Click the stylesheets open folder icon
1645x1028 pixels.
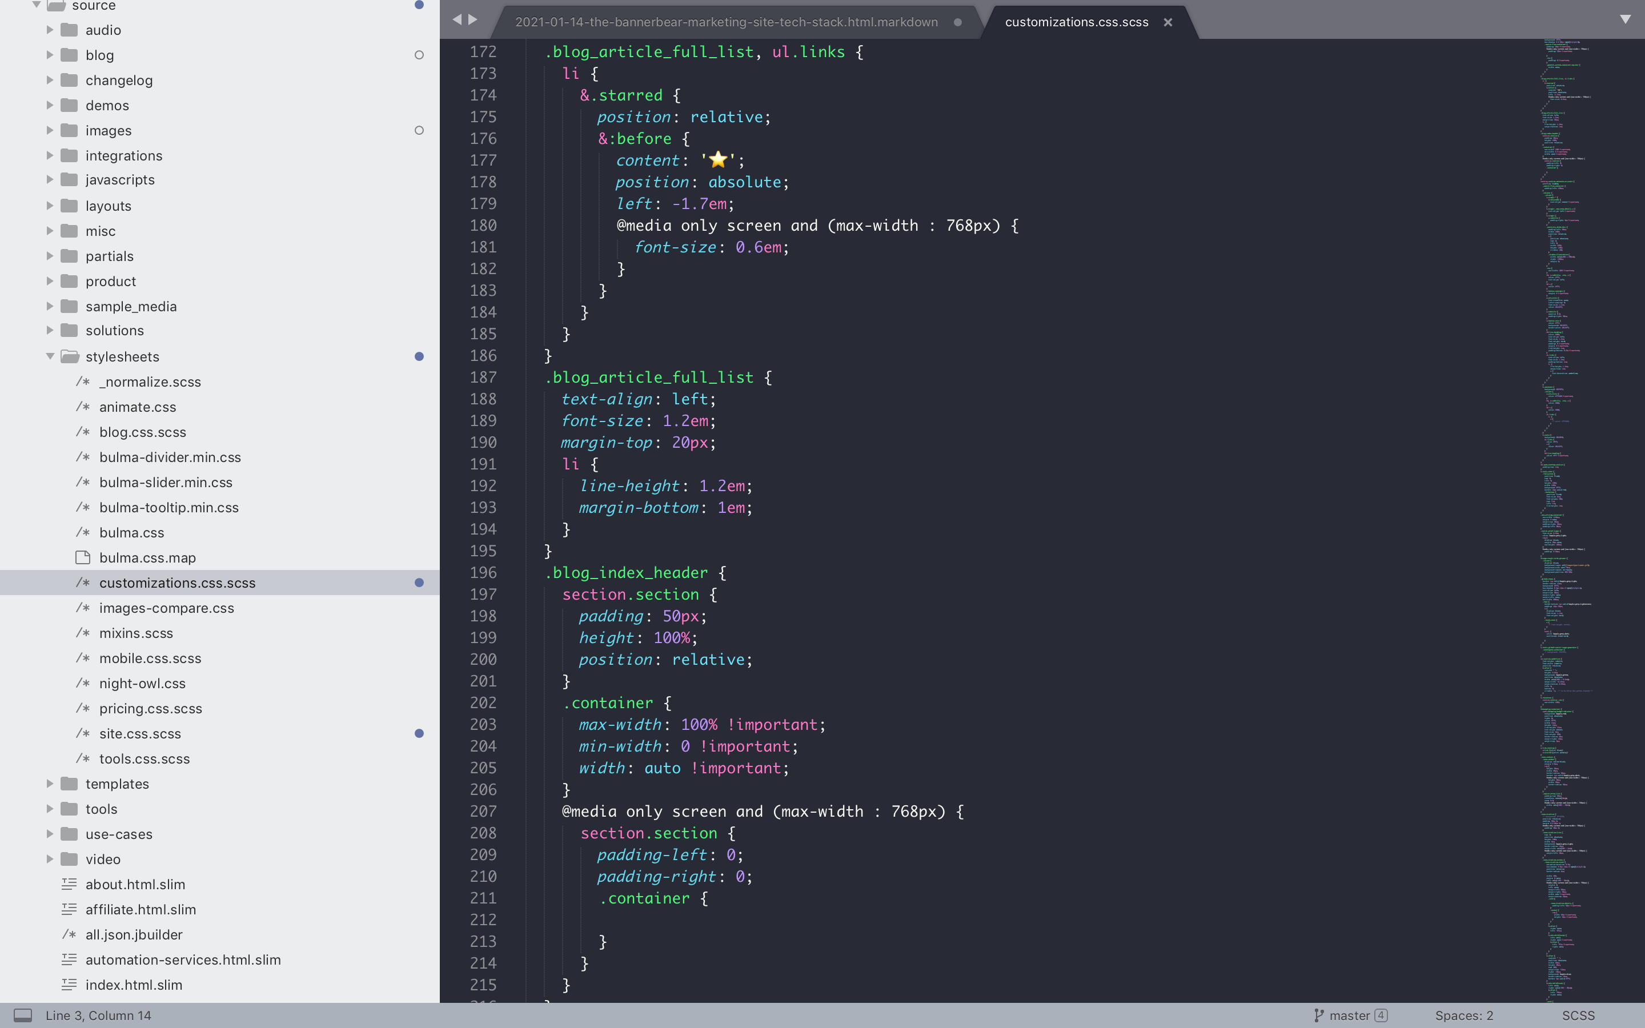(x=69, y=356)
